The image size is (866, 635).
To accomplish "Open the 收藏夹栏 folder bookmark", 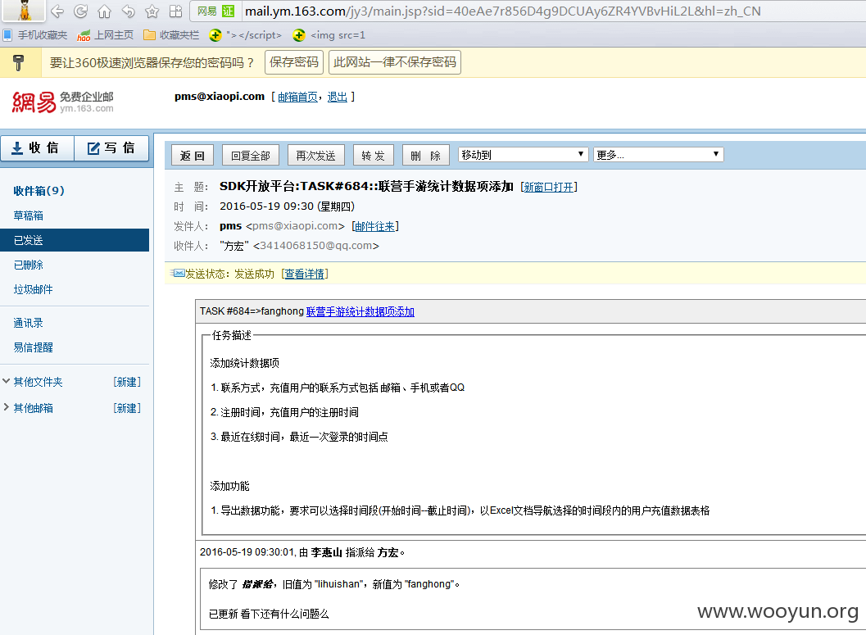I will [171, 35].
